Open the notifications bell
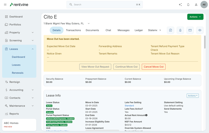 tap(188, 5)
